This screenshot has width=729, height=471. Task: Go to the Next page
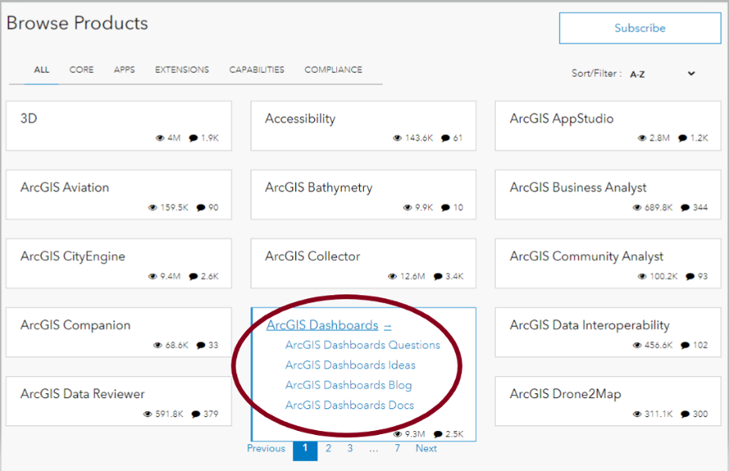(426, 448)
